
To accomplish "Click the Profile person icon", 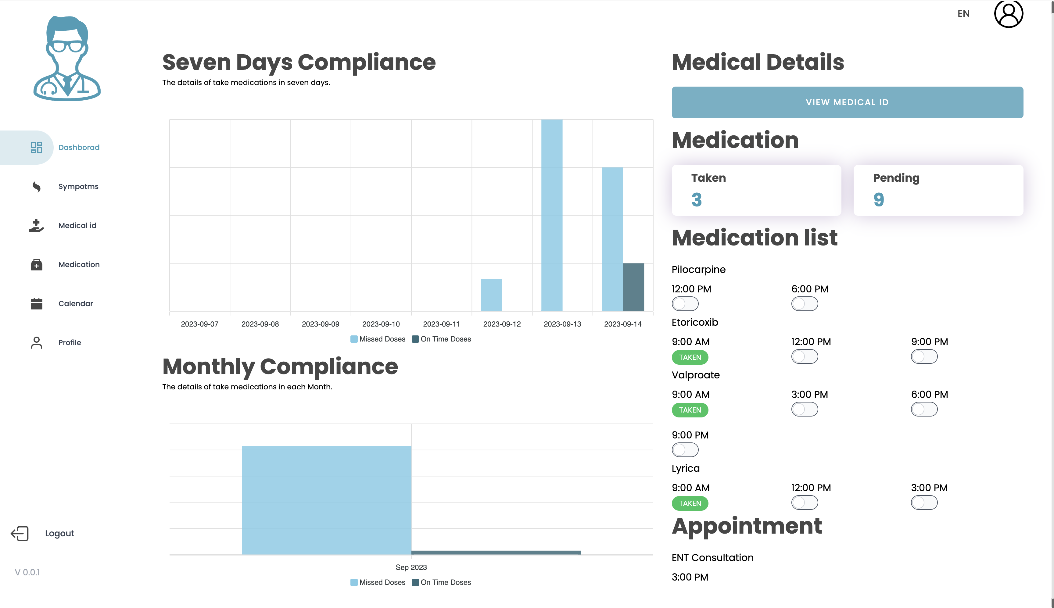I will (36, 342).
